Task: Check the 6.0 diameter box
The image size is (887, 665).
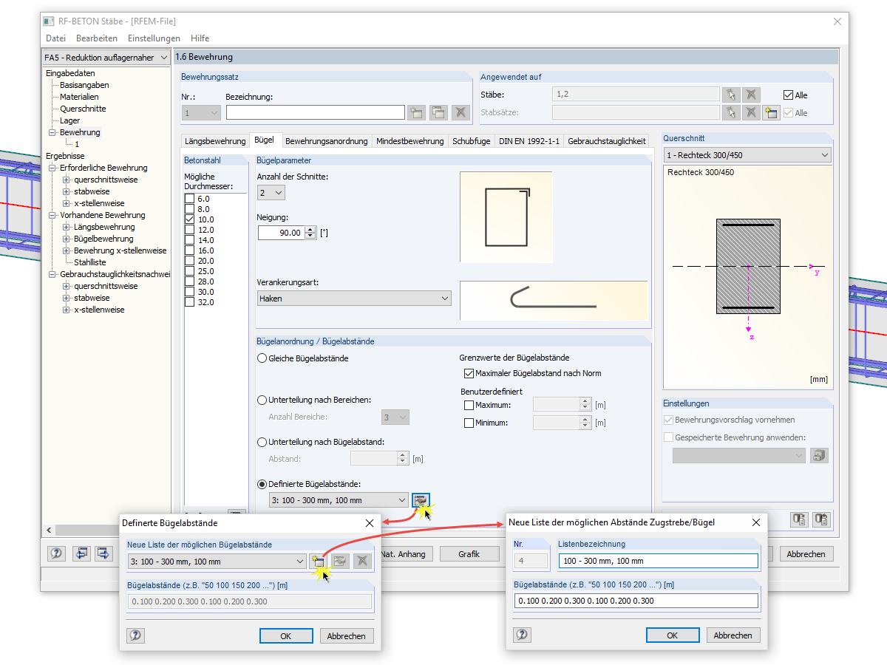Action: click(x=190, y=199)
